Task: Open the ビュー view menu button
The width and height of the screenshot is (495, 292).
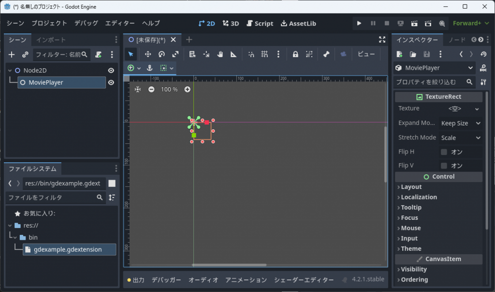Action: 366,54
